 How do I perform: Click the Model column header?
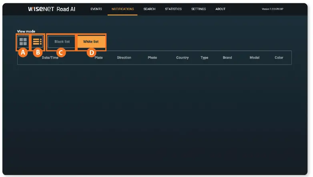tap(255, 58)
